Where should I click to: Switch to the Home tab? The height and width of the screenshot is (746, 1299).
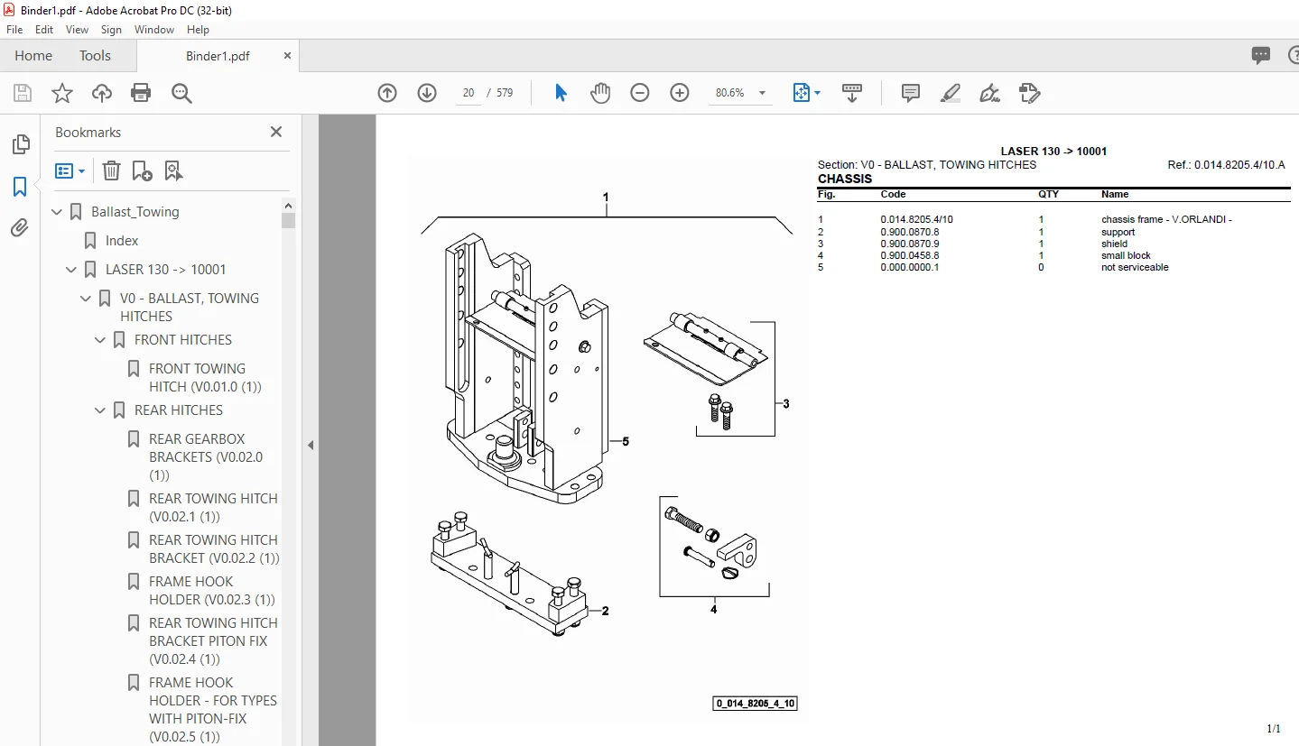click(x=33, y=56)
